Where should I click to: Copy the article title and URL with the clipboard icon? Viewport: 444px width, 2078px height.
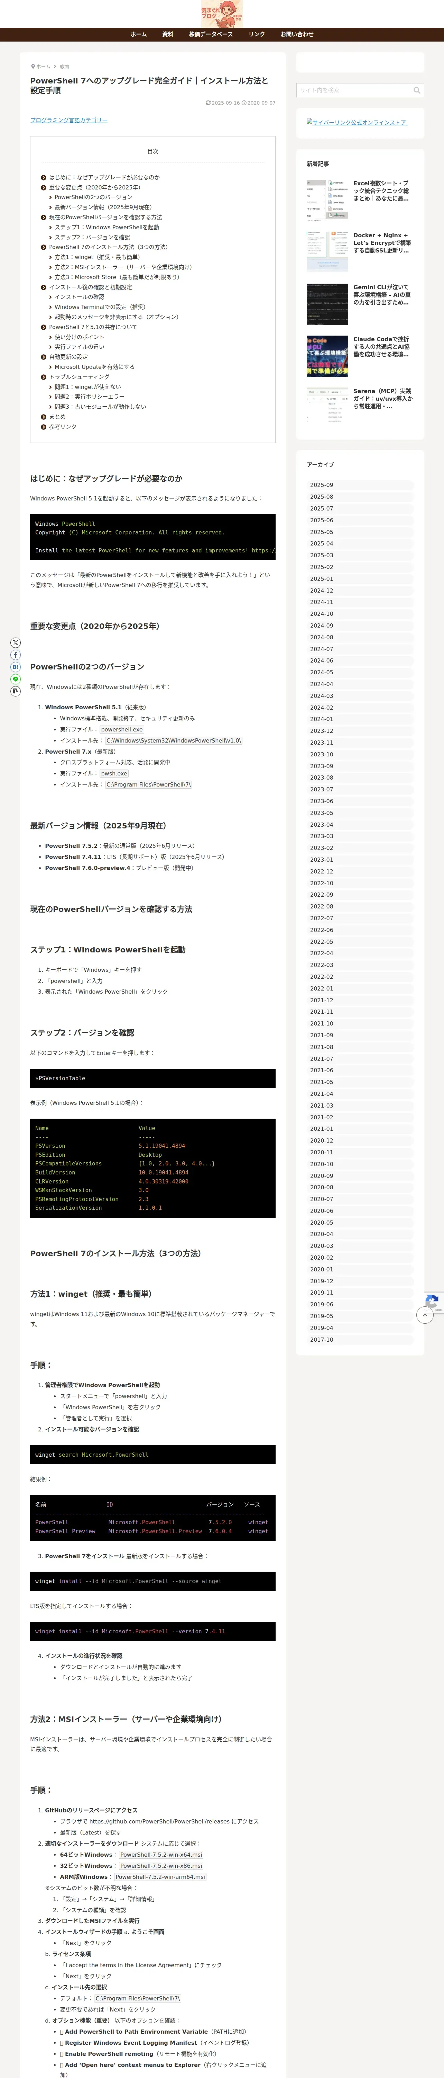coord(15,691)
